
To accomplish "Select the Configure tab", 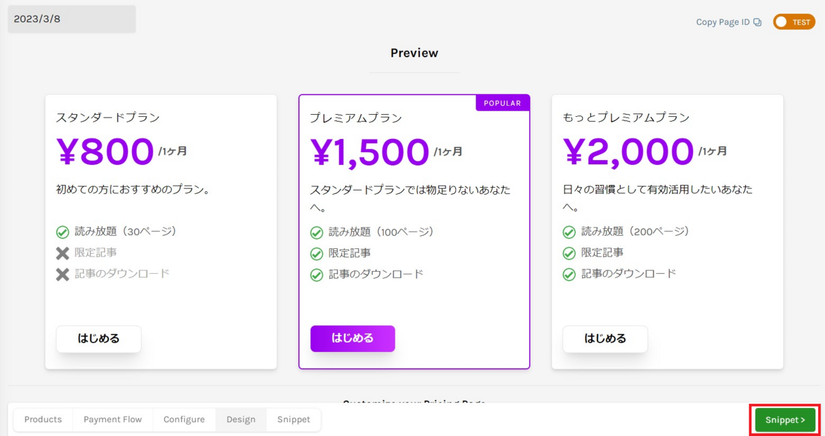I will tap(184, 419).
